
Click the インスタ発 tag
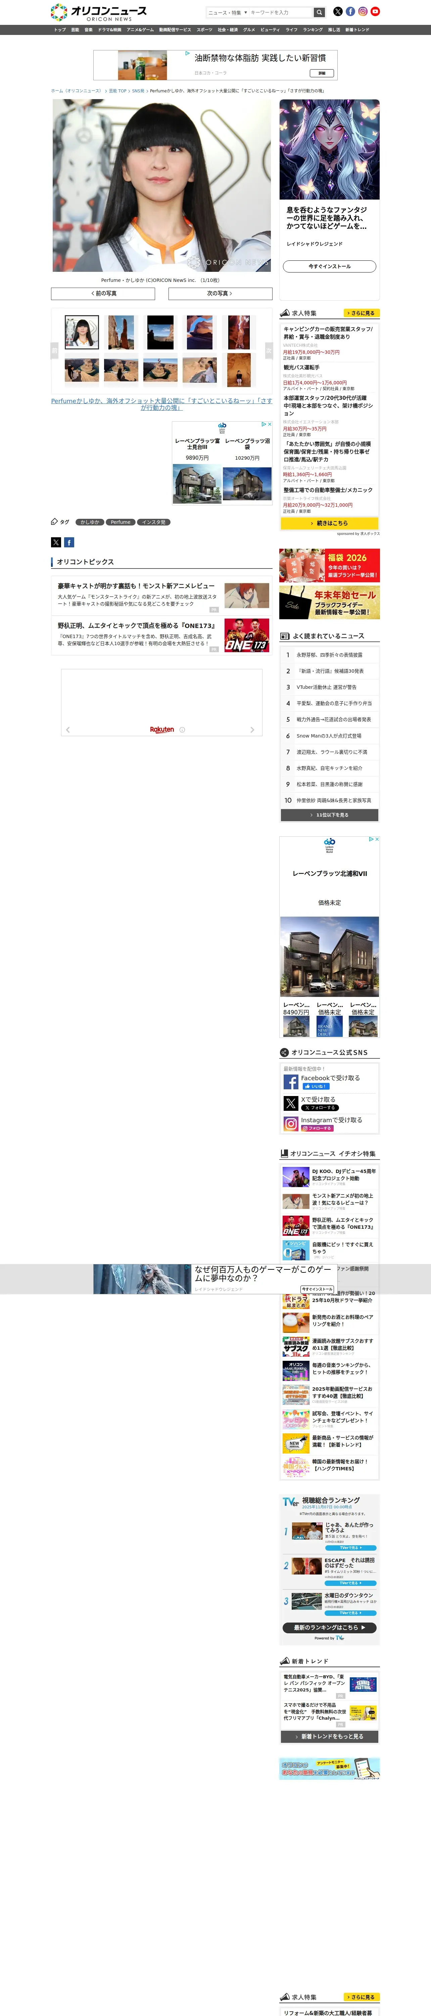[153, 522]
